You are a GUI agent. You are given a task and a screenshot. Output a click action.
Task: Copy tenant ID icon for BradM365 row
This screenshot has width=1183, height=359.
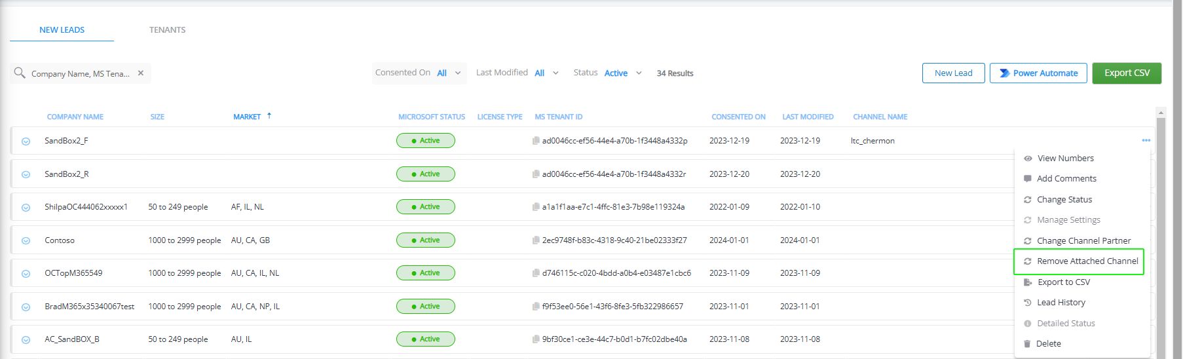point(536,307)
